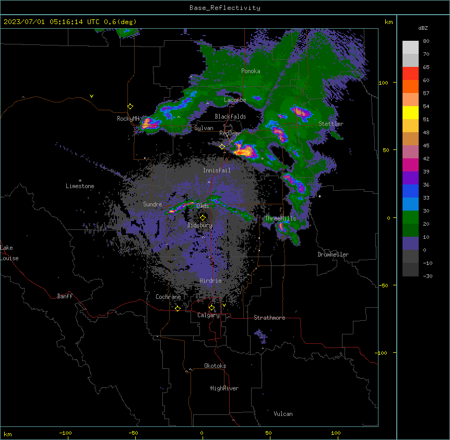Pick the red 65-60 dBZ legend swatch
Screen dimensions: 450x440
click(x=410, y=73)
